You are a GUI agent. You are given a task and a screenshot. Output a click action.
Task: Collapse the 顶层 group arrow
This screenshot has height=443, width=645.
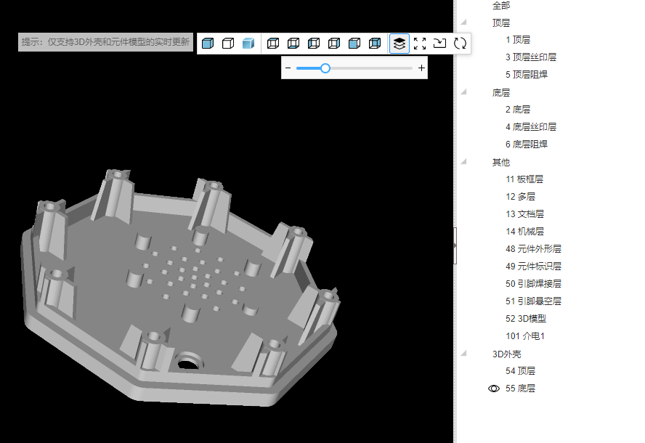(464, 22)
